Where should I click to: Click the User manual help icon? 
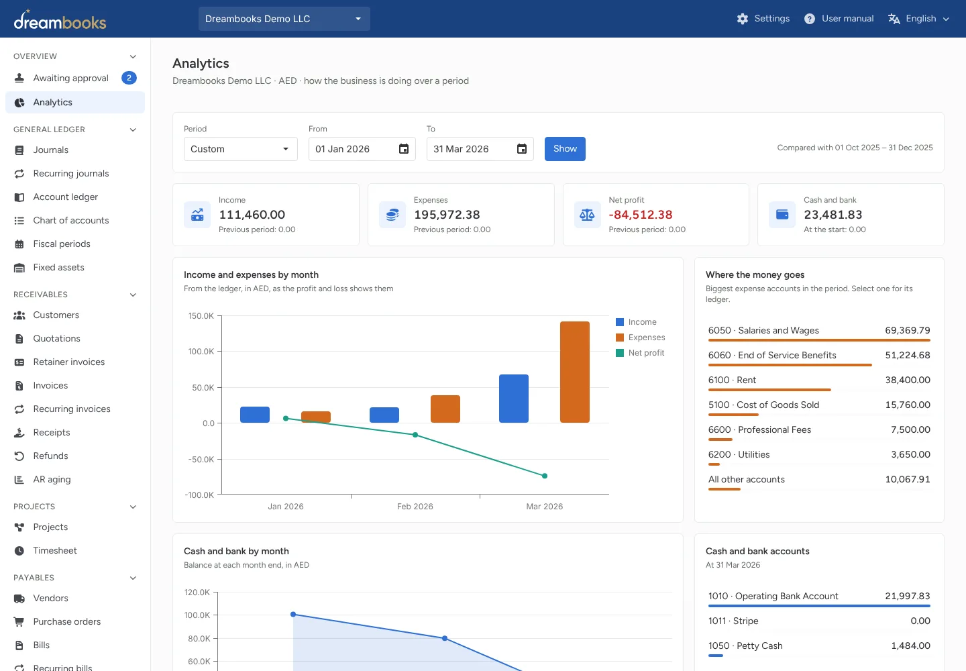click(810, 19)
